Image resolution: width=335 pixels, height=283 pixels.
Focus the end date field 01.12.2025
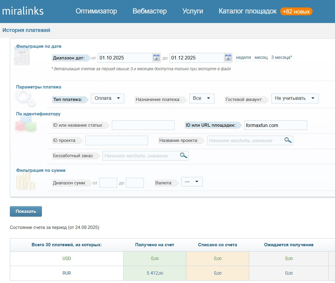[197, 58]
